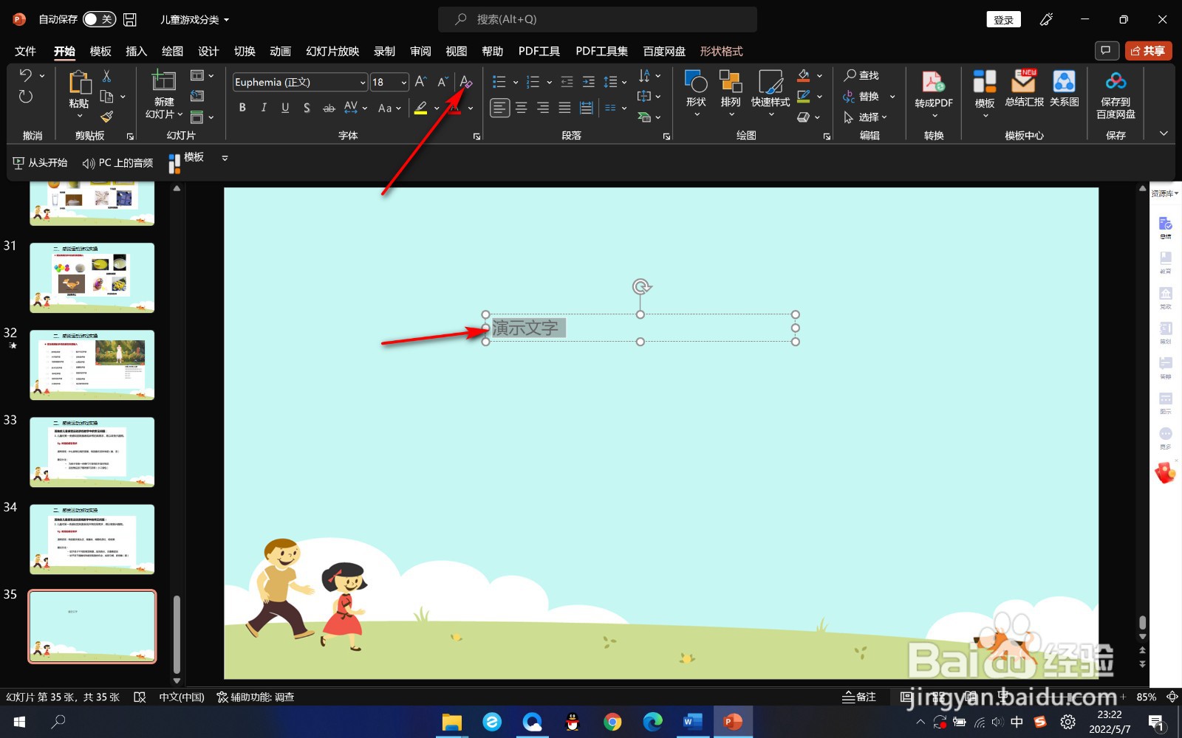Toggle Align Left paragraph alignment
Screen dimensions: 1182x738
click(x=500, y=108)
